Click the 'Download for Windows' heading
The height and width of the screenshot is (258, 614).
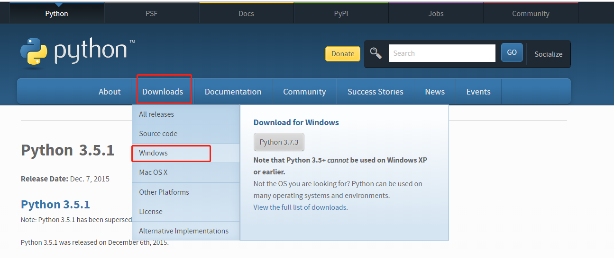(296, 122)
